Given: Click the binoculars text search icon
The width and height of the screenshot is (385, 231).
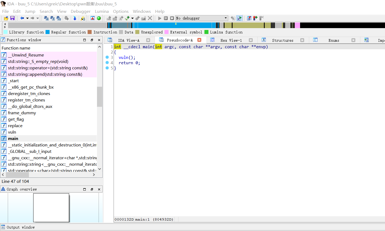Looking at the screenshot, I should pos(53,18).
